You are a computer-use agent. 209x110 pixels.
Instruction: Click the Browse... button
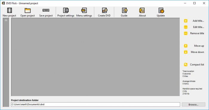click(193, 105)
